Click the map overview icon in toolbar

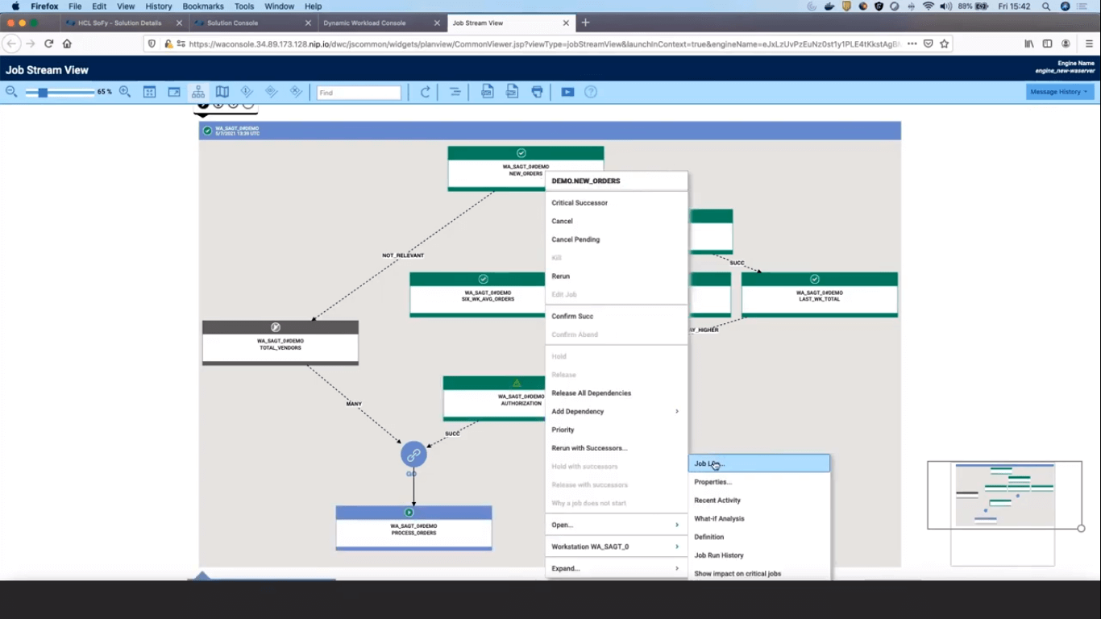(222, 92)
